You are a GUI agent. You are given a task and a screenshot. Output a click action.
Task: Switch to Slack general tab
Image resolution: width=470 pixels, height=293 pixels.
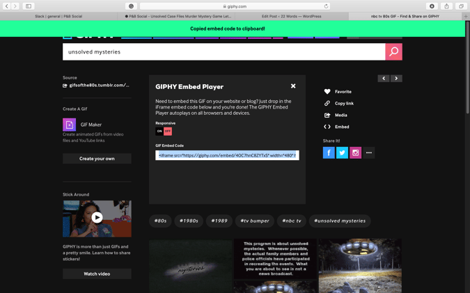58,16
